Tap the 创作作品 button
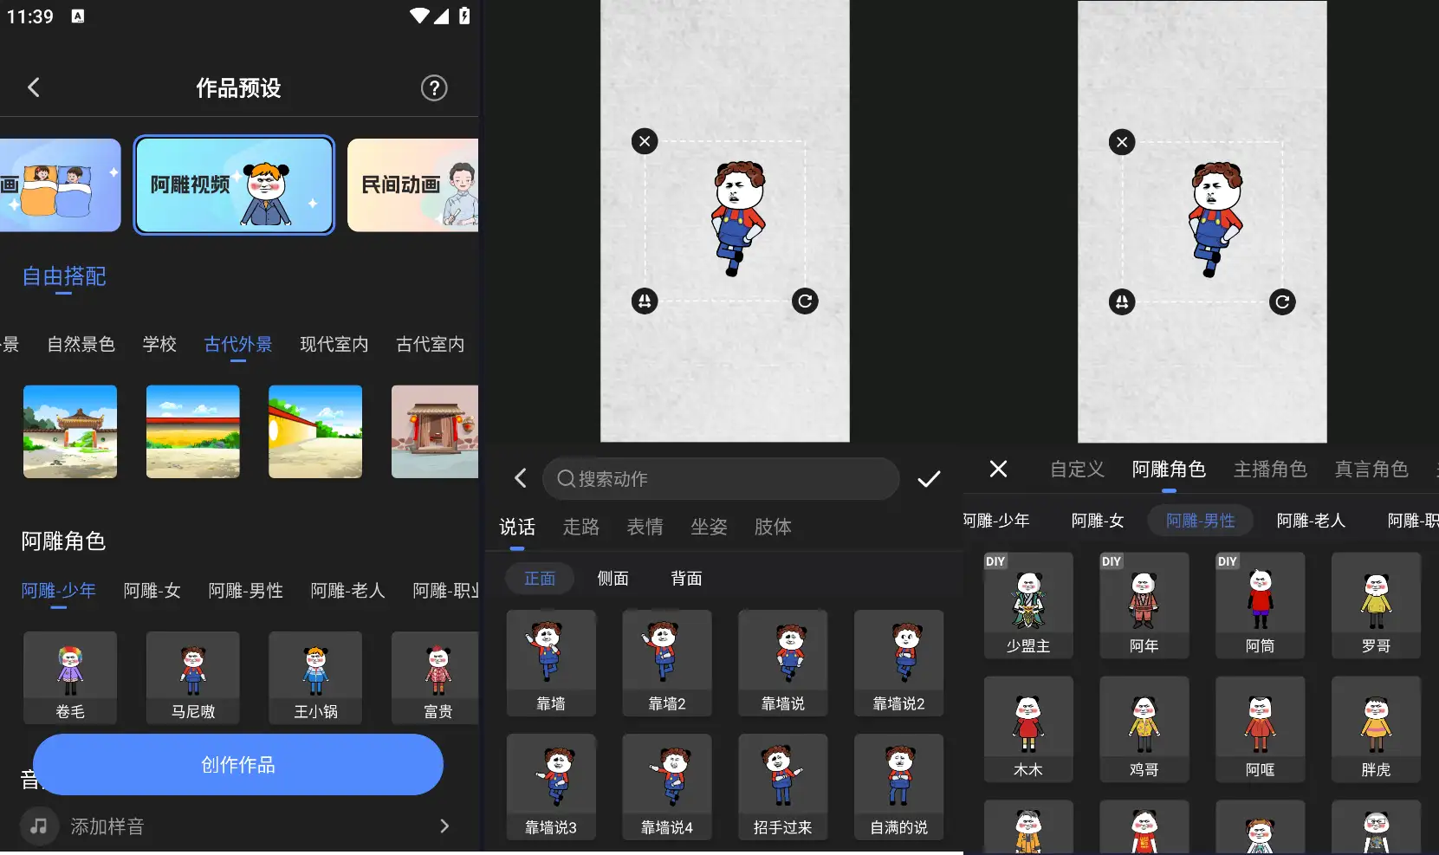Image resolution: width=1439 pixels, height=855 pixels. [x=237, y=764]
